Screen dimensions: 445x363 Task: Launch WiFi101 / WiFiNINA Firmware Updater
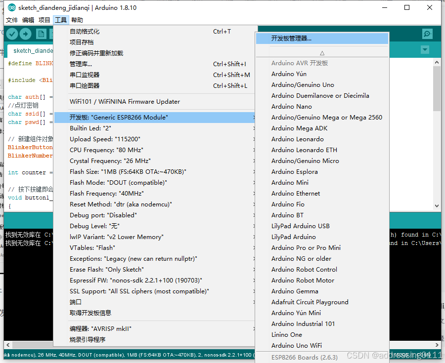[154, 101]
